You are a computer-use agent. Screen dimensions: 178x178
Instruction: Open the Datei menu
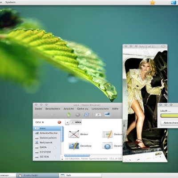(x=38, y=109)
